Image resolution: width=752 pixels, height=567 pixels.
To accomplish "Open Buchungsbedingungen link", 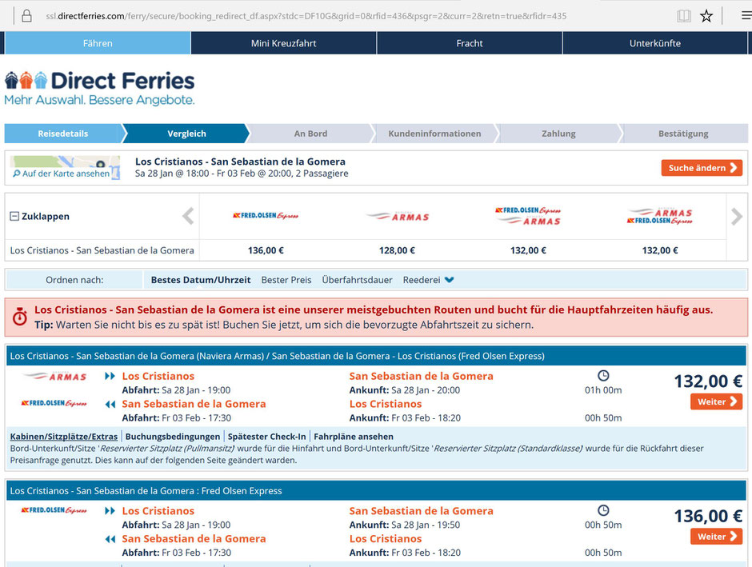I will point(173,437).
